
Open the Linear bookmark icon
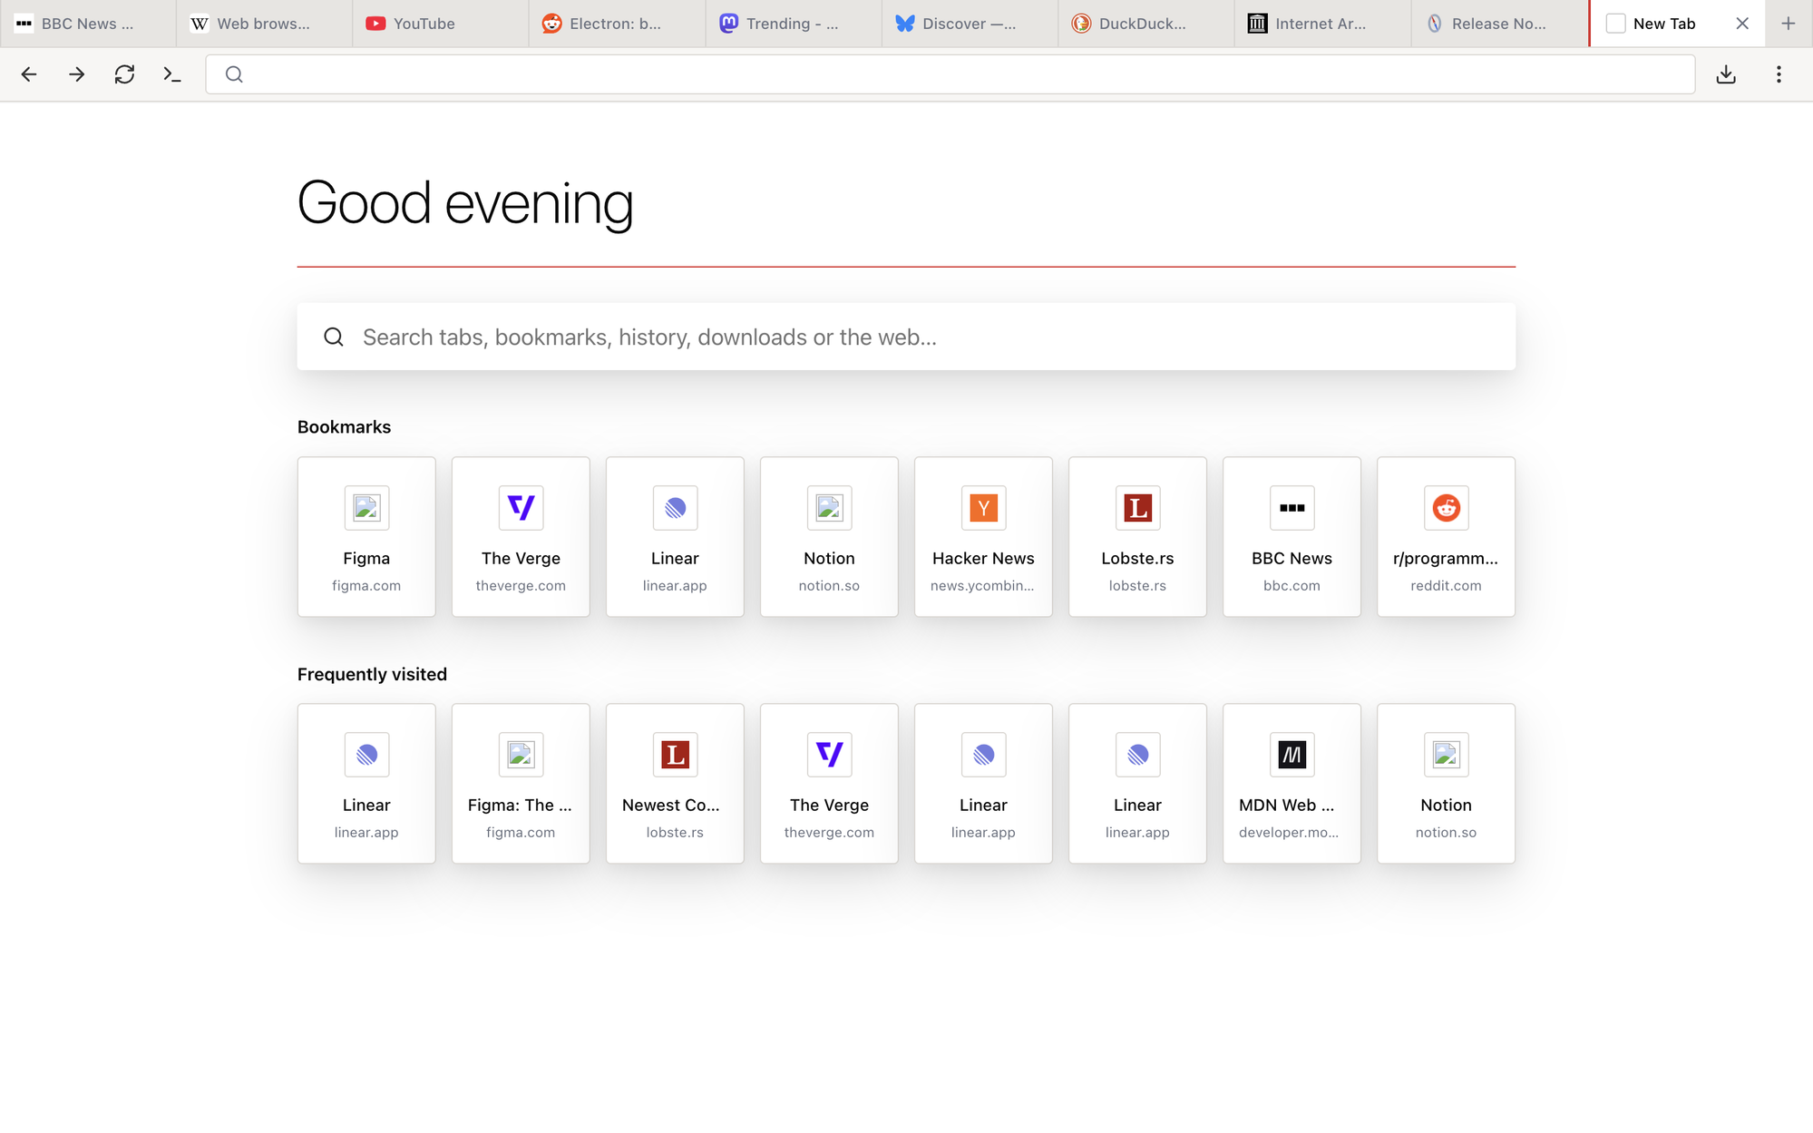tap(675, 508)
